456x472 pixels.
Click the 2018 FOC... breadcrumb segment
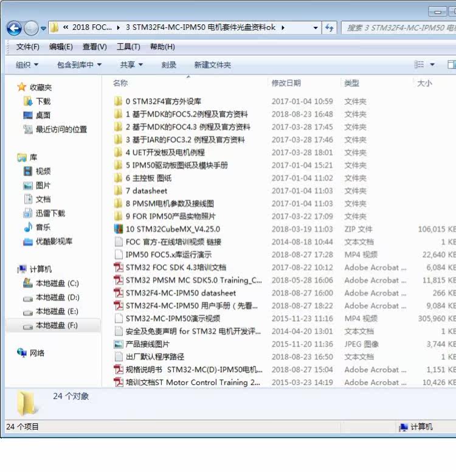[x=92, y=27]
